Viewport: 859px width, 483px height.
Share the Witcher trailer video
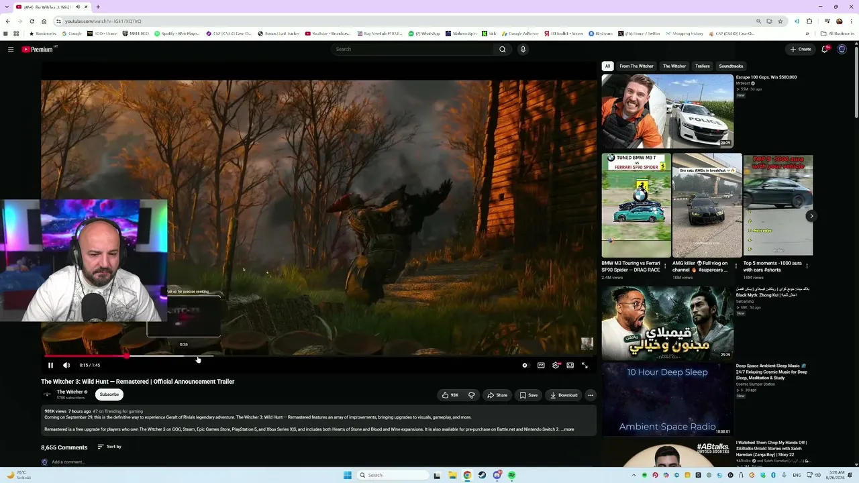point(497,395)
